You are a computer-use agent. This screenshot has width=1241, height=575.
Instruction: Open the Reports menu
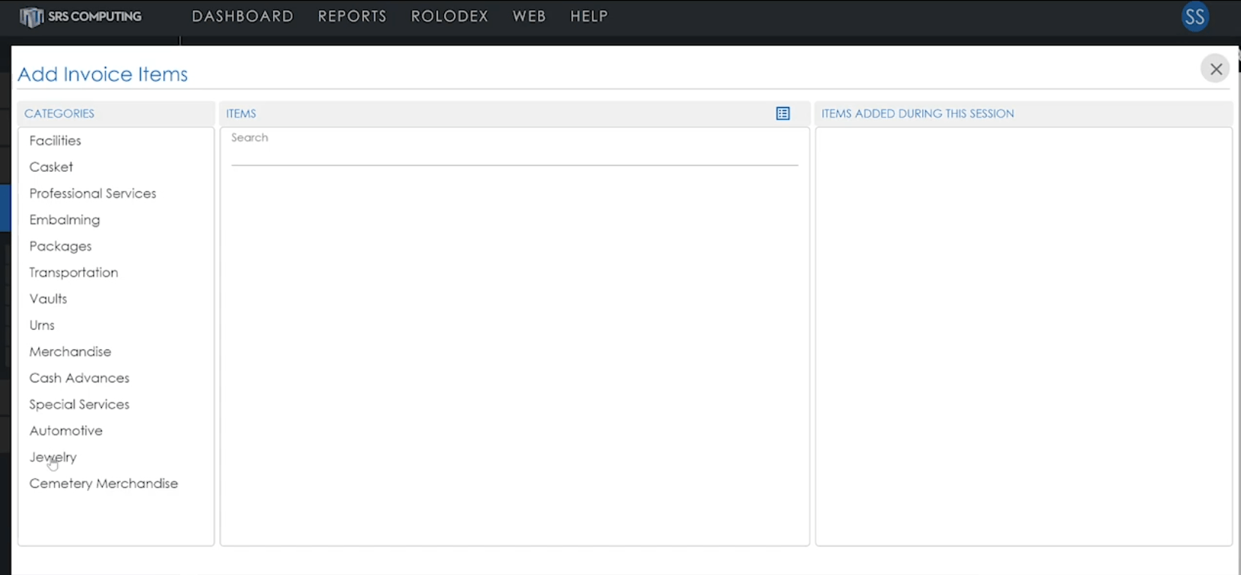(x=352, y=16)
